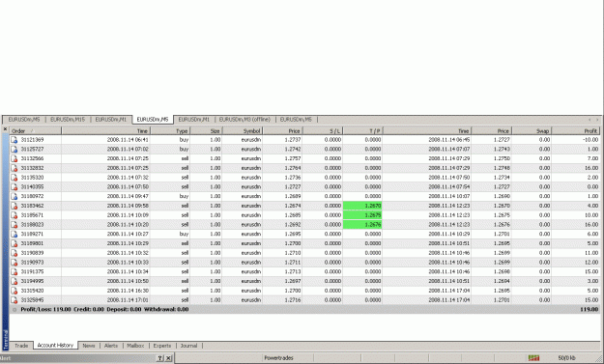604x364 pixels.
Task: Click the sell icon beside order 31132832
Action: point(14,168)
